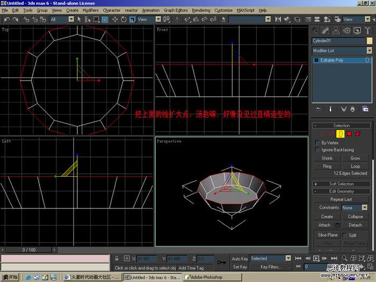This screenshot has height=282, width=376.
Task: Enable the Split checkbox beside Slice Plane
Action: click(x=345, y=235)
